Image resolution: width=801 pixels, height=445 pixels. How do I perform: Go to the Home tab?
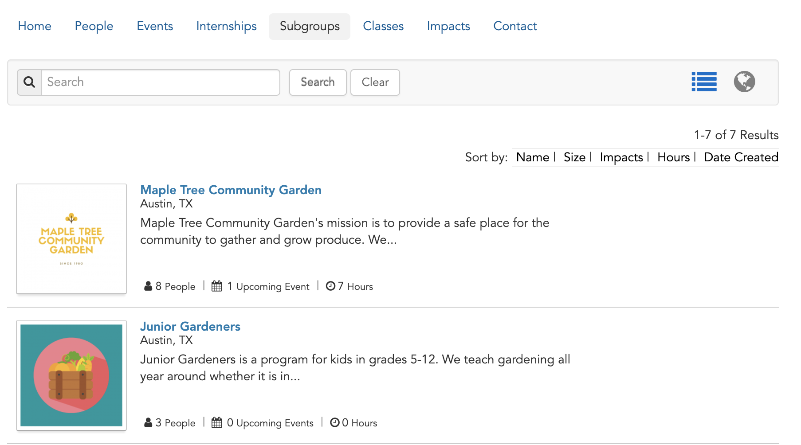35,26
